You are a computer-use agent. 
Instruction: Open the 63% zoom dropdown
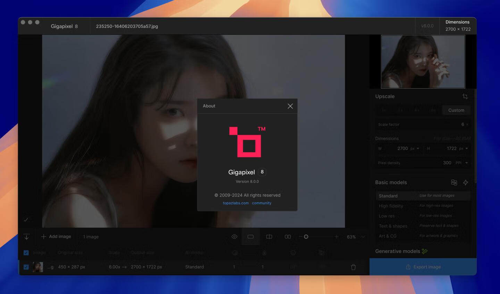[x=356, y=237]
